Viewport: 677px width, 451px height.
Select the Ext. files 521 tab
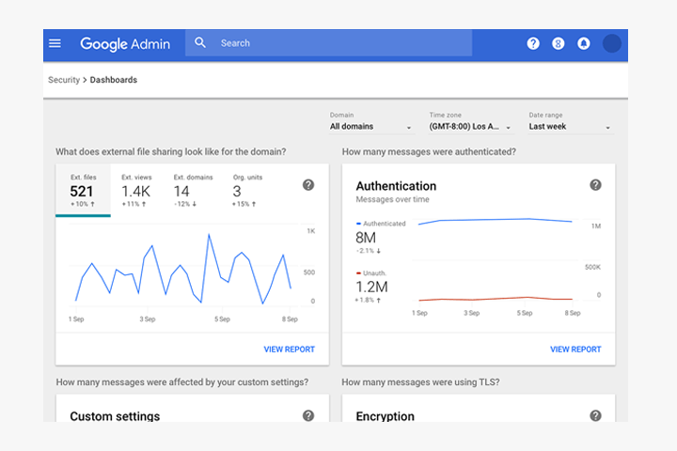point(83,191)
